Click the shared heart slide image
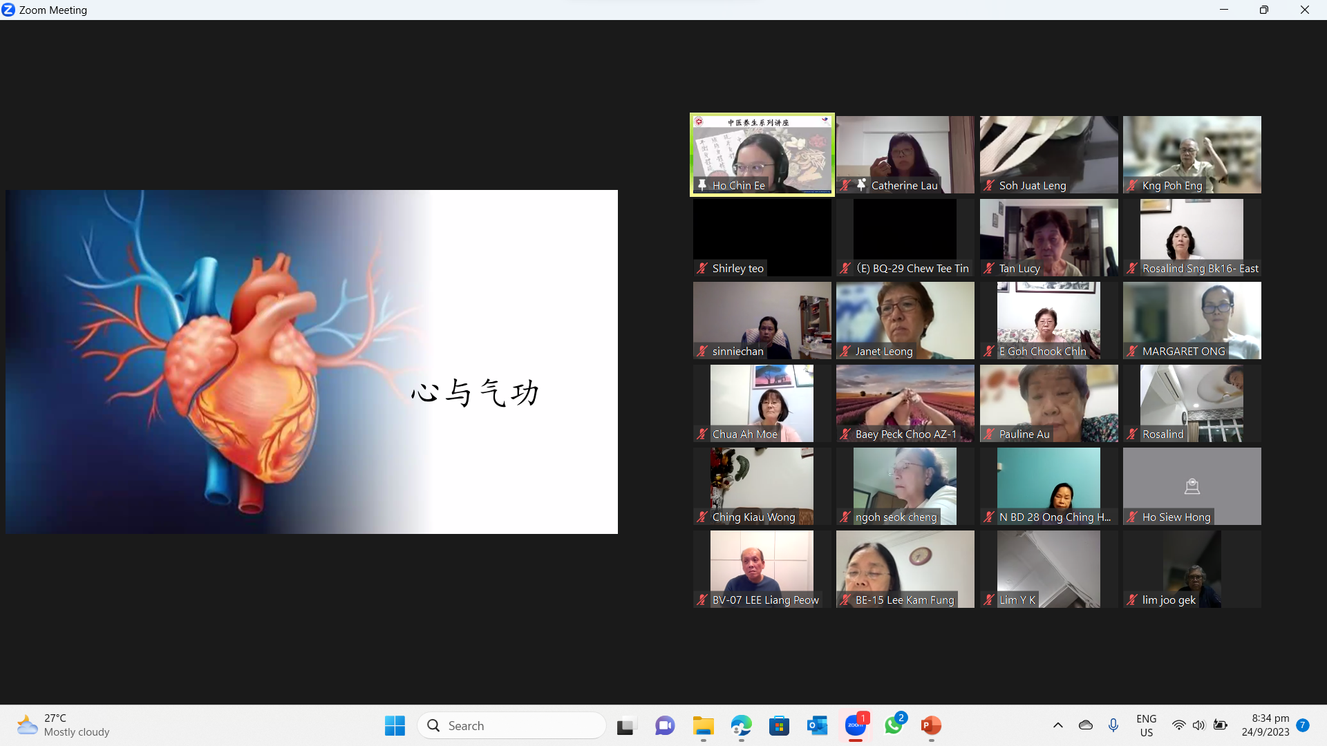 [x=311, y=361]
